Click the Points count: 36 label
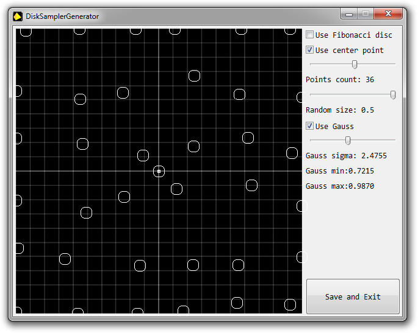The image size is (418, 333). click(340, 80)
